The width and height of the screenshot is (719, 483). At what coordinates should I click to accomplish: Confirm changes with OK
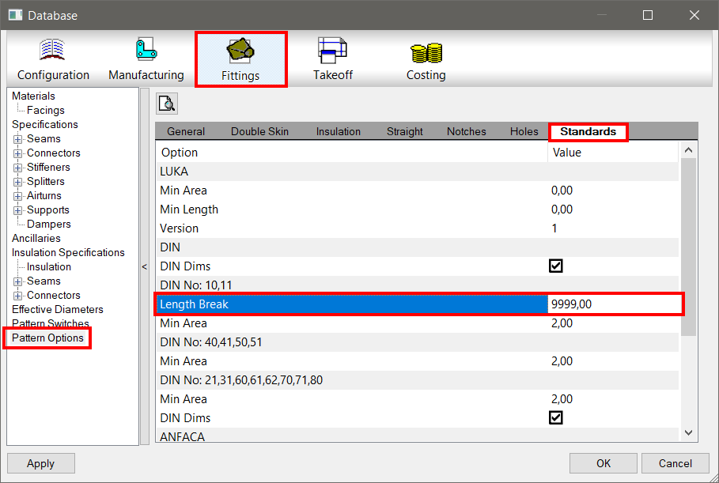[603, 463]
